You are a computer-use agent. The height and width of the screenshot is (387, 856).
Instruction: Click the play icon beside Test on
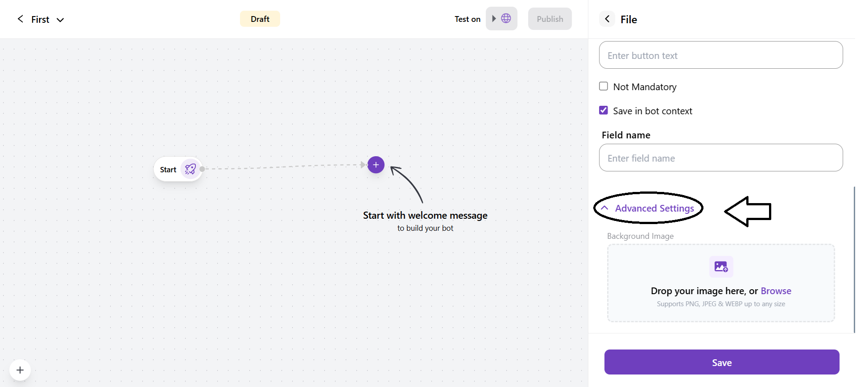click(494, 19)
